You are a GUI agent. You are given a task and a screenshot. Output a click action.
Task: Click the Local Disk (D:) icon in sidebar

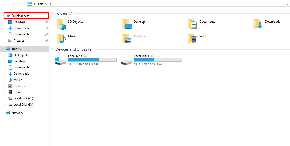pyautogui.click(x=10, y=105)
